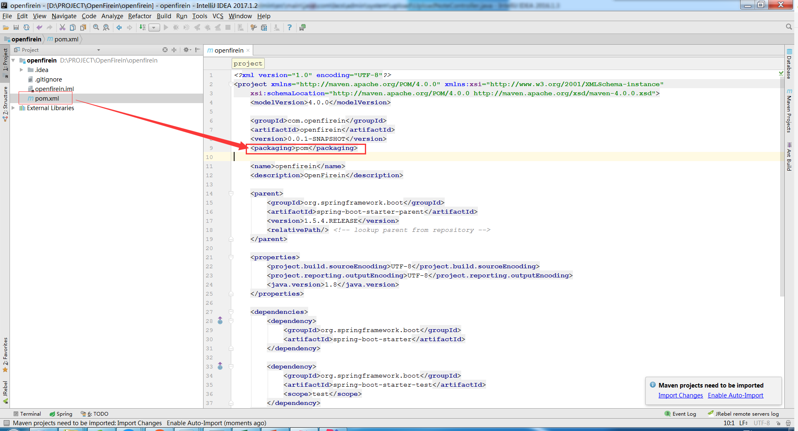
Task: Click the Import Changes link
Action: (x=681, y=395)
